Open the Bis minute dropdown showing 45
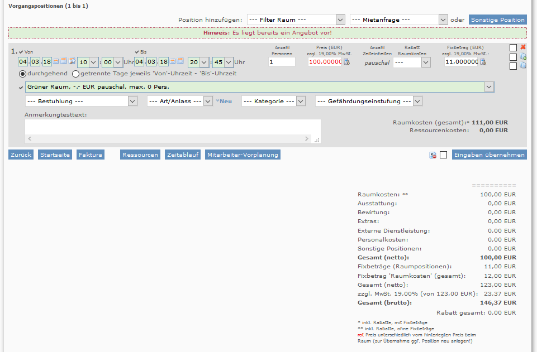This screenshot has width=537, height=352. pyautogui.click(x=224, y=62)
